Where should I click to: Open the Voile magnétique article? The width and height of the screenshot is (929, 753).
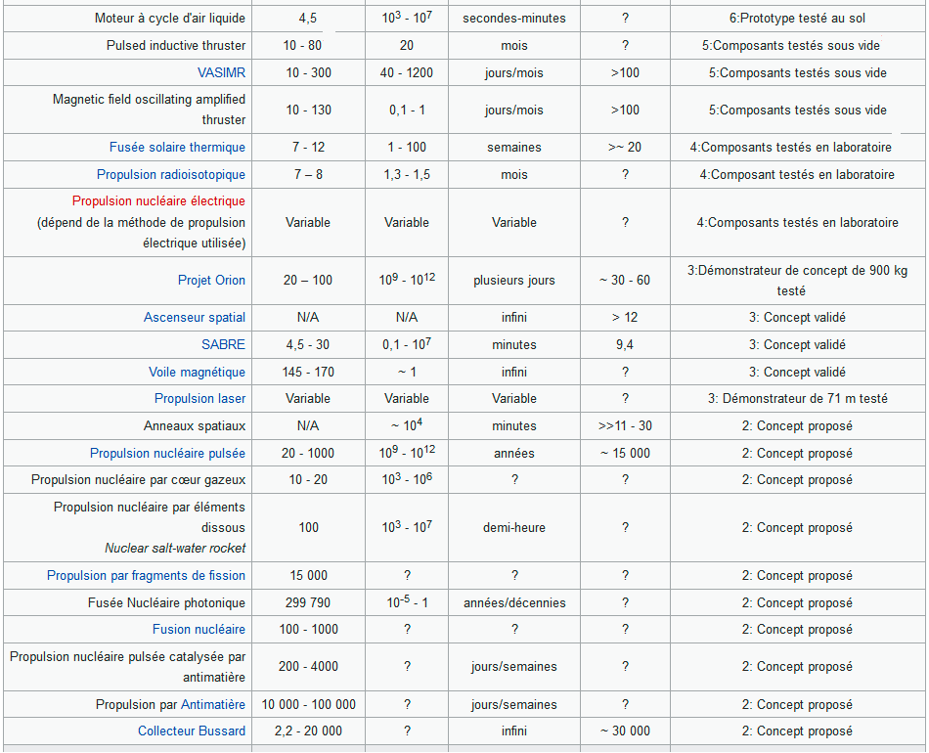tap(197, 373)
